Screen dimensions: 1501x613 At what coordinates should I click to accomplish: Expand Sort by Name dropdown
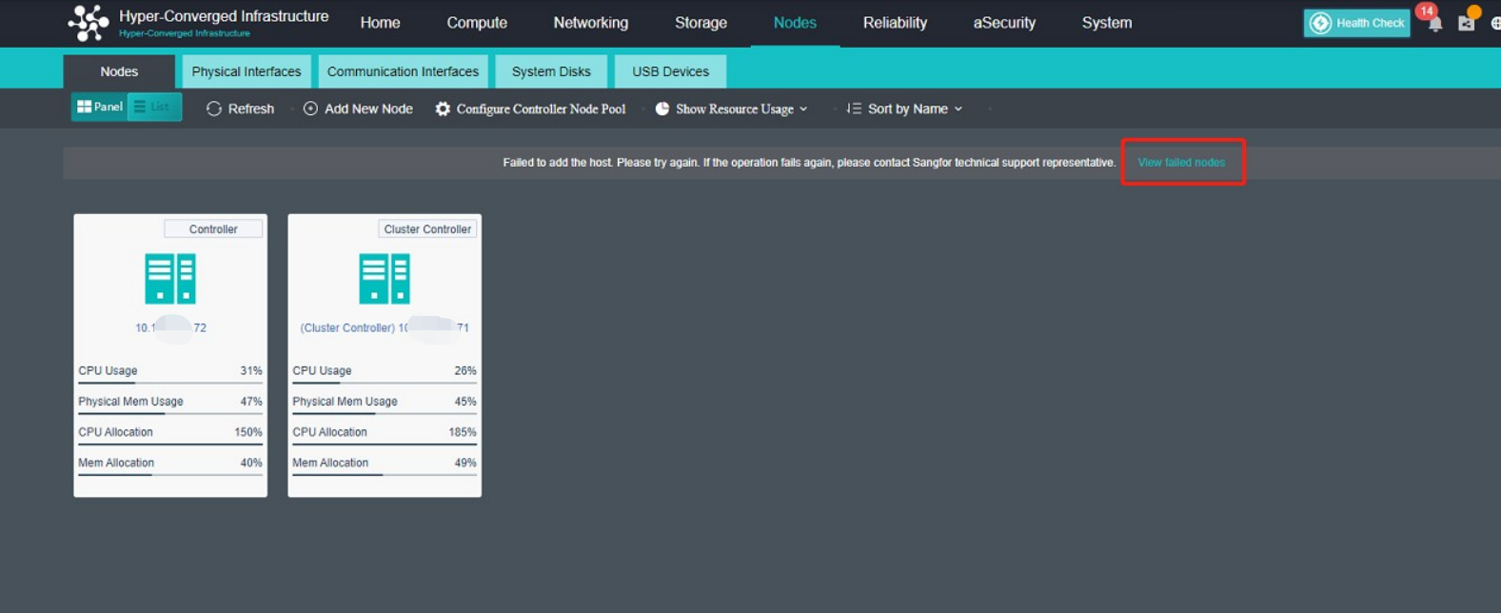coord(906,109)
